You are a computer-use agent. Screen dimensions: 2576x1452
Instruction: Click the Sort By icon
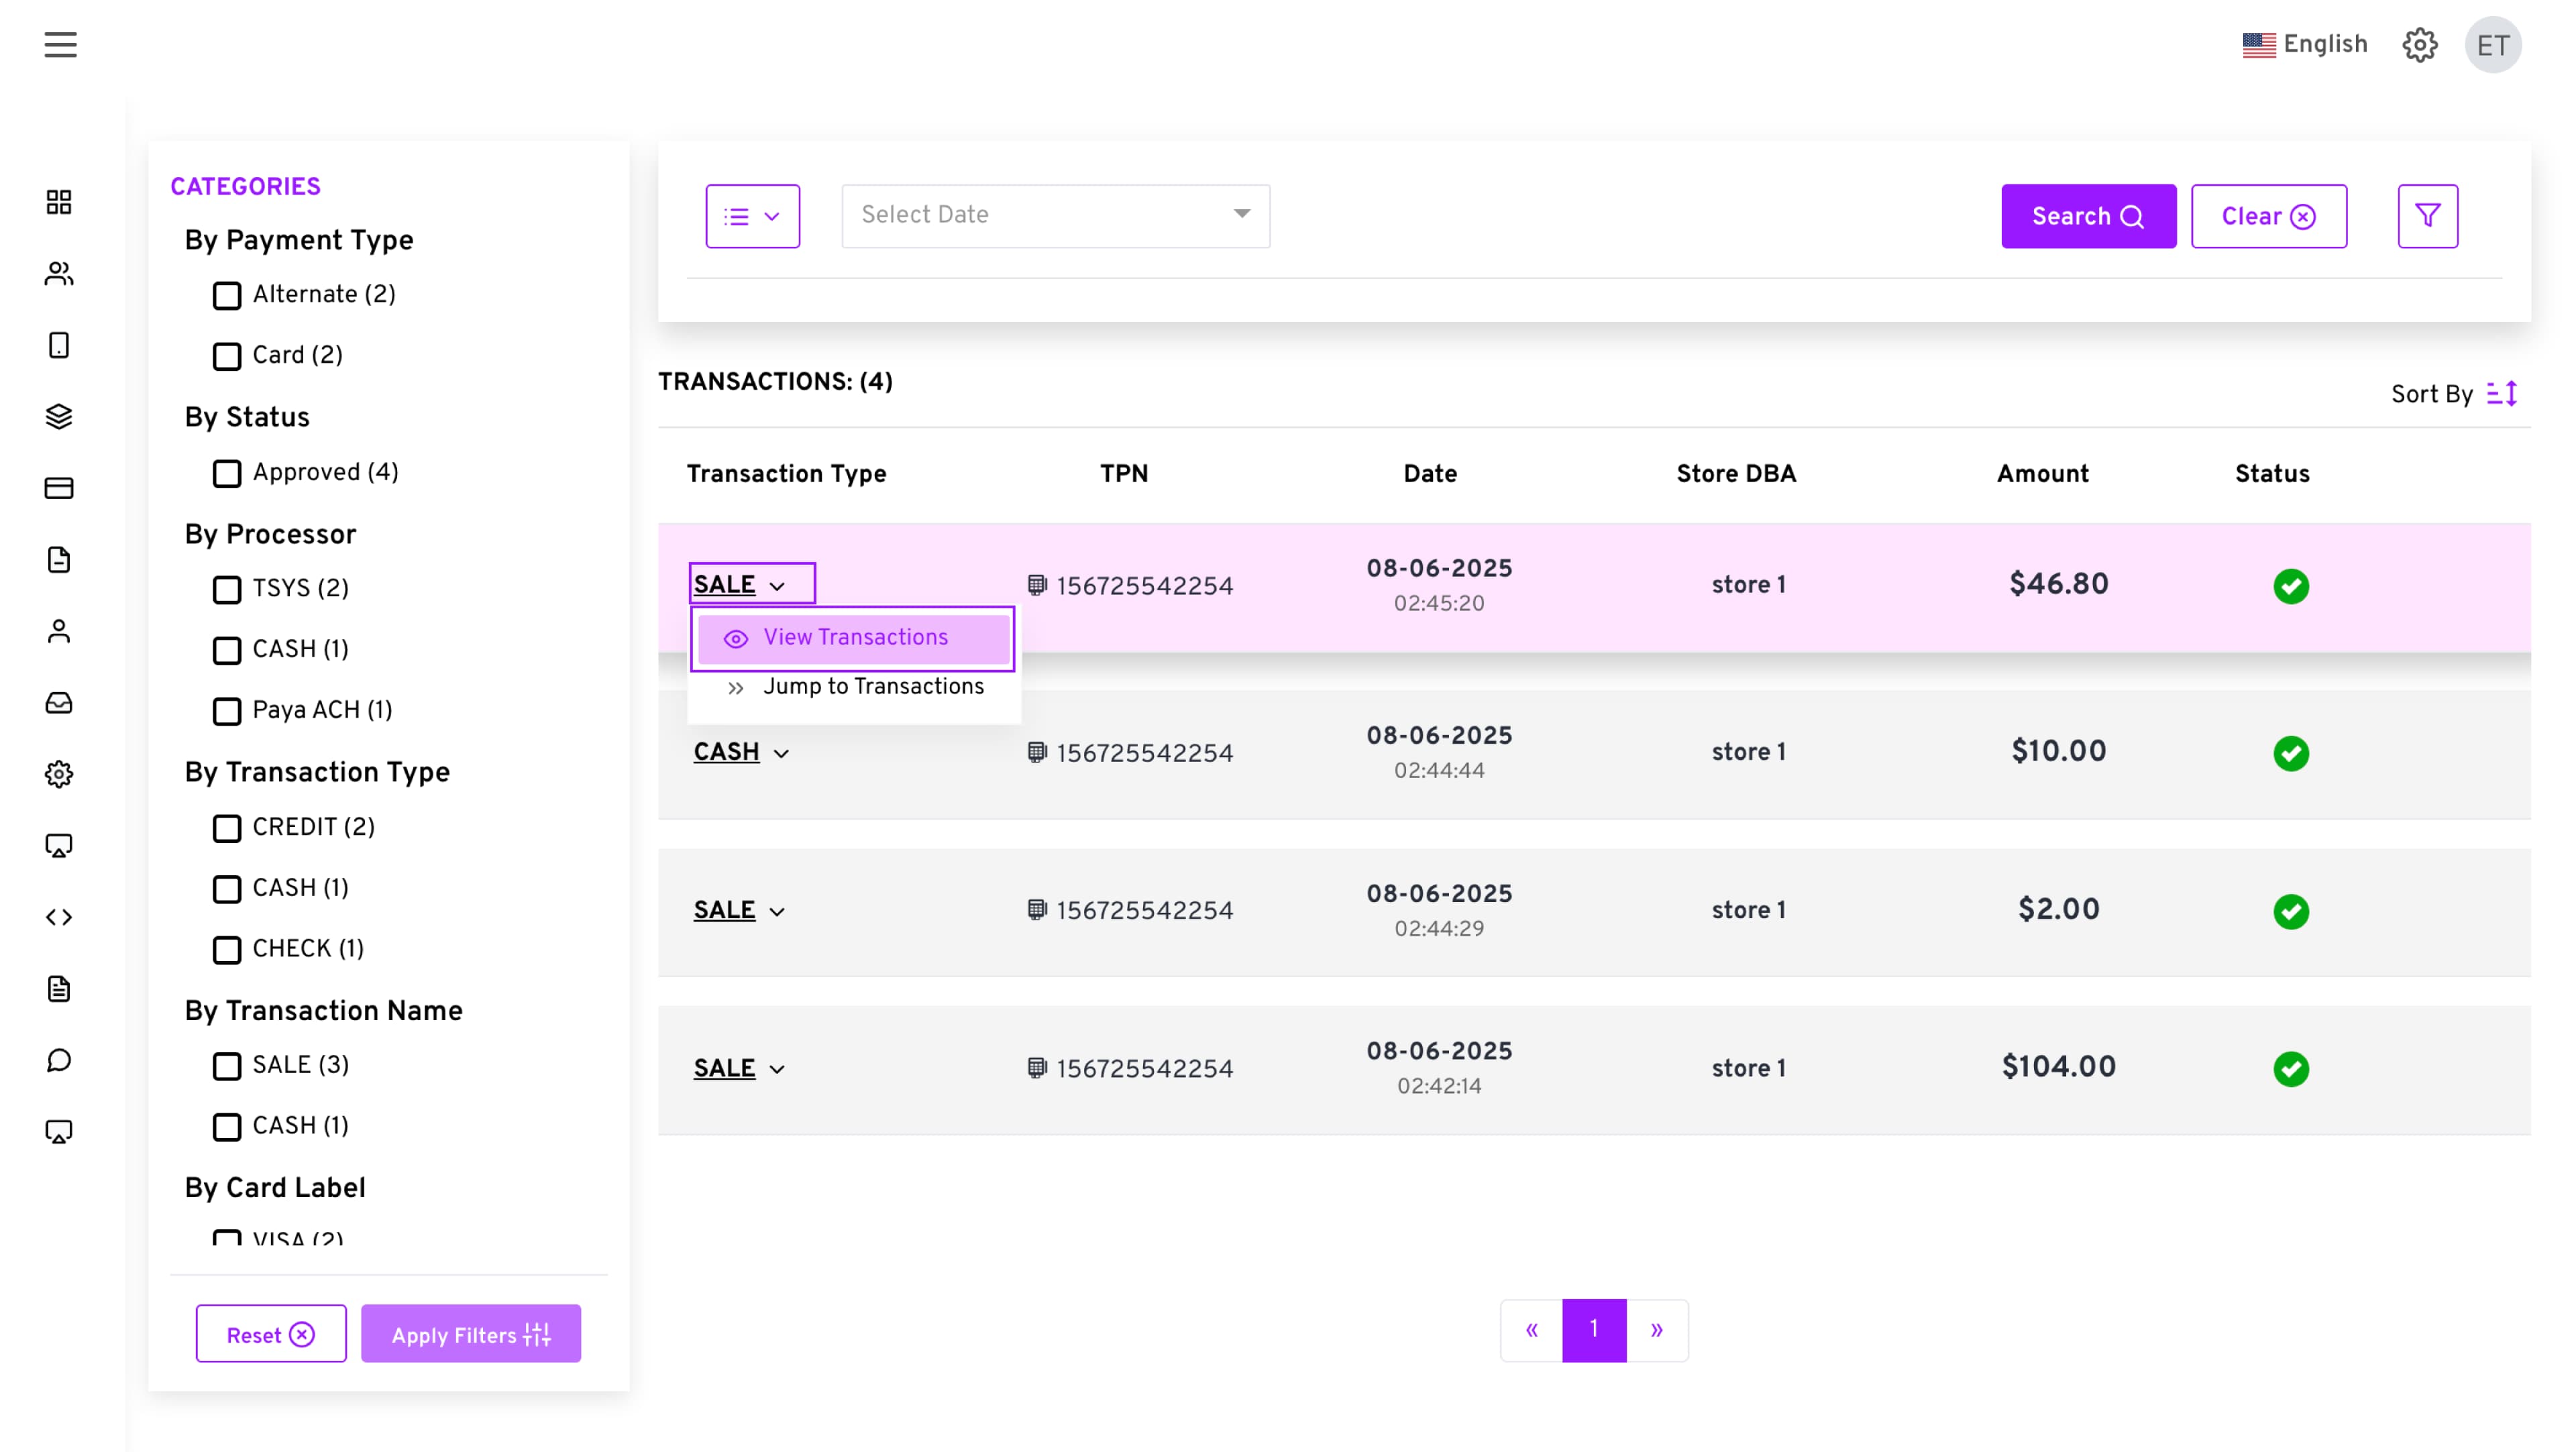pos(2502,394)
